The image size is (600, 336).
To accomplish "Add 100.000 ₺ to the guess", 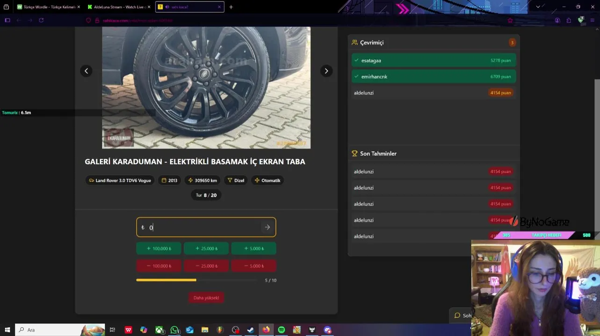I will click(x=159, y=248).
